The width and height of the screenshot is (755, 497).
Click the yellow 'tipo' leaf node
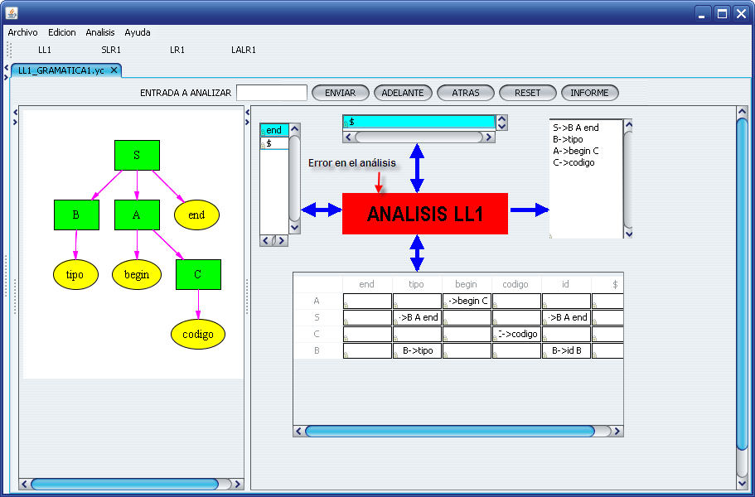pos(75,274)
